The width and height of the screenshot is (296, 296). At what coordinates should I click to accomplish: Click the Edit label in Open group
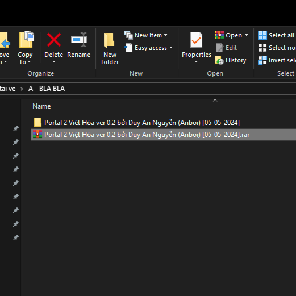(231, 48)
